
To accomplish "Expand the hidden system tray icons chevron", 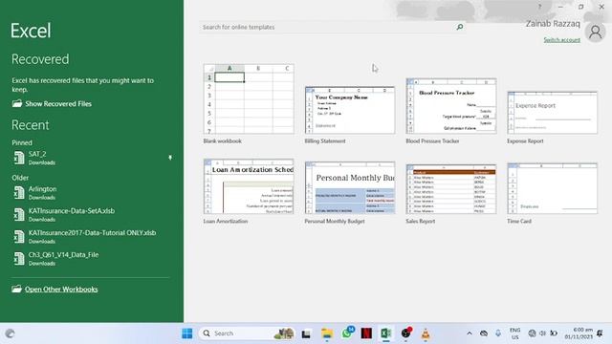I will 470,333.
